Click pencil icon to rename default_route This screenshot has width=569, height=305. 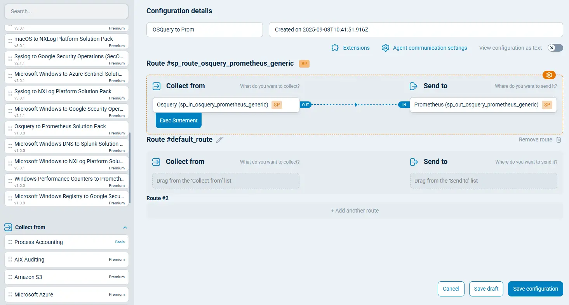pos(219,140)
